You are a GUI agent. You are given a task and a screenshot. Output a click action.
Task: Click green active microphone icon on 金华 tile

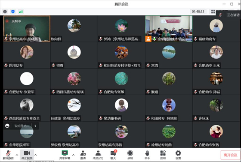tap(154, 39)
